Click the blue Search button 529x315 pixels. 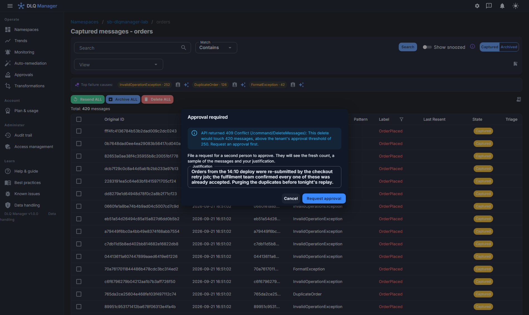coord(408,47)
